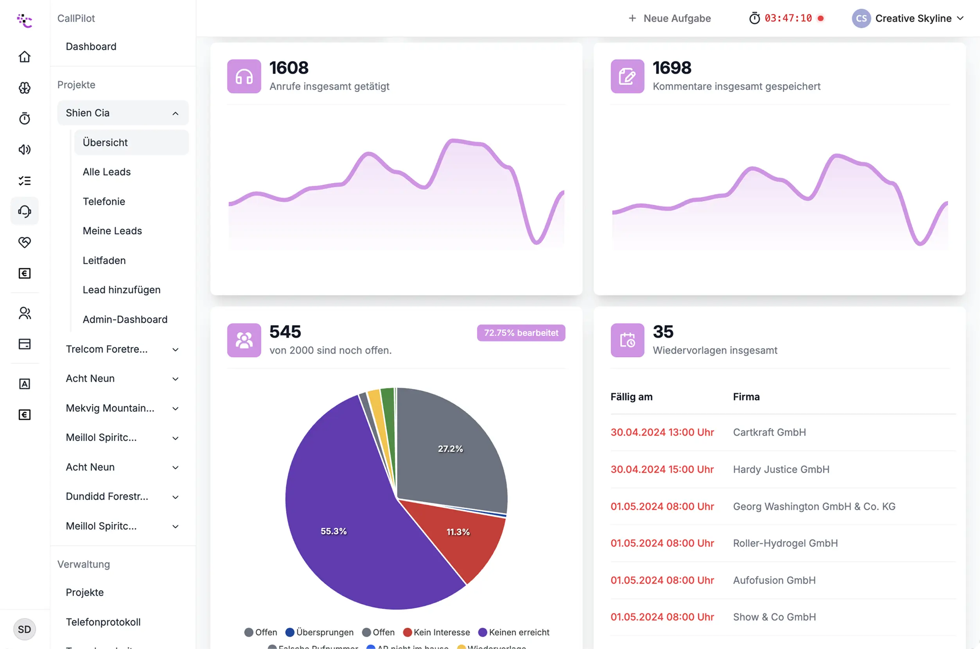
Task: Click the home icon in sidebar
Action: point(25,57)
